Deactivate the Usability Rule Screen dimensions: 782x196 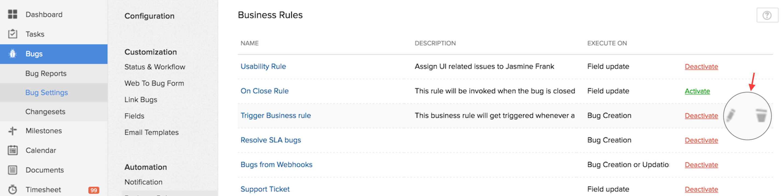click(701, 67)
